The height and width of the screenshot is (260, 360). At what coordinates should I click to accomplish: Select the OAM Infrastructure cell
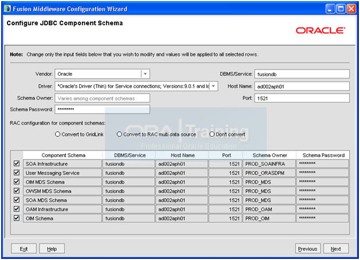(62, 209)
